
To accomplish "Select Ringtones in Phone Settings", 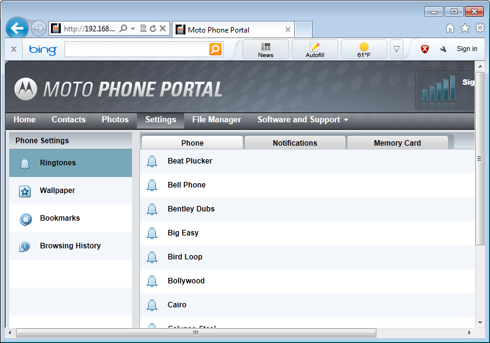I will tap(71, 163).
